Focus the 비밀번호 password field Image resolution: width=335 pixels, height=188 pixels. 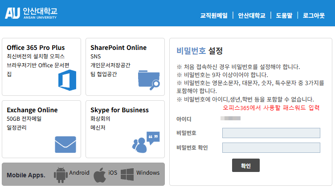tap(271, 133)
